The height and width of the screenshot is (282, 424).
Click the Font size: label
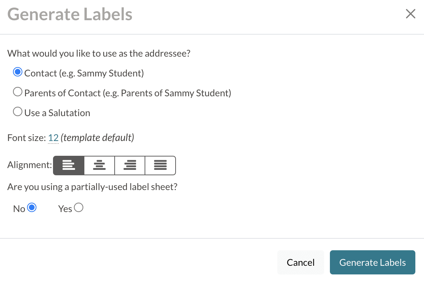[27, 138]
